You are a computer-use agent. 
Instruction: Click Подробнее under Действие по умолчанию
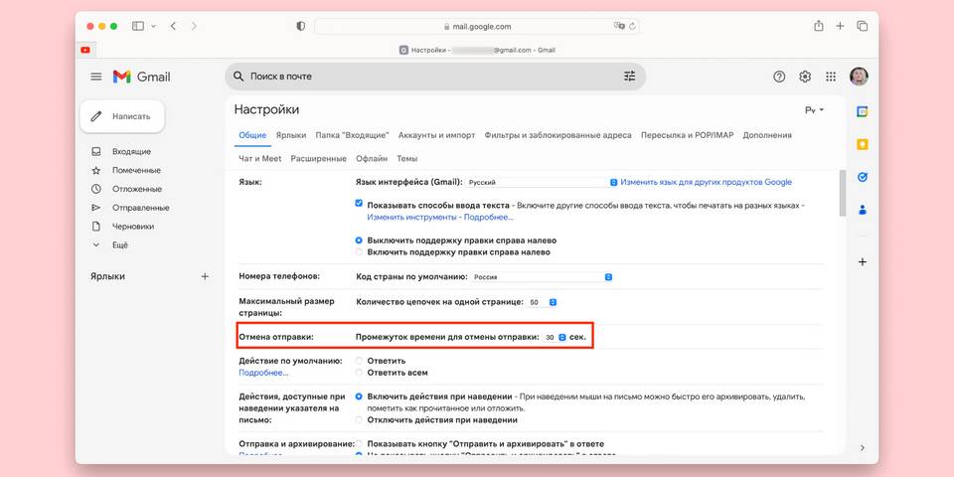263,373
